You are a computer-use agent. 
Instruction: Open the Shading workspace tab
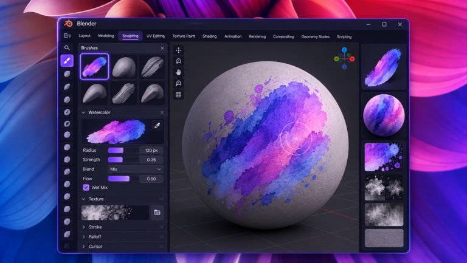(x=209, y=36)
